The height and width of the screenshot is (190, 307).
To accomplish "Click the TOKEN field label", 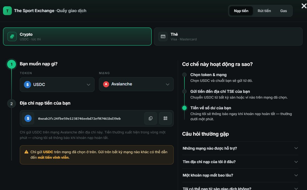I will pyautogui.click(x=26, y=73).
